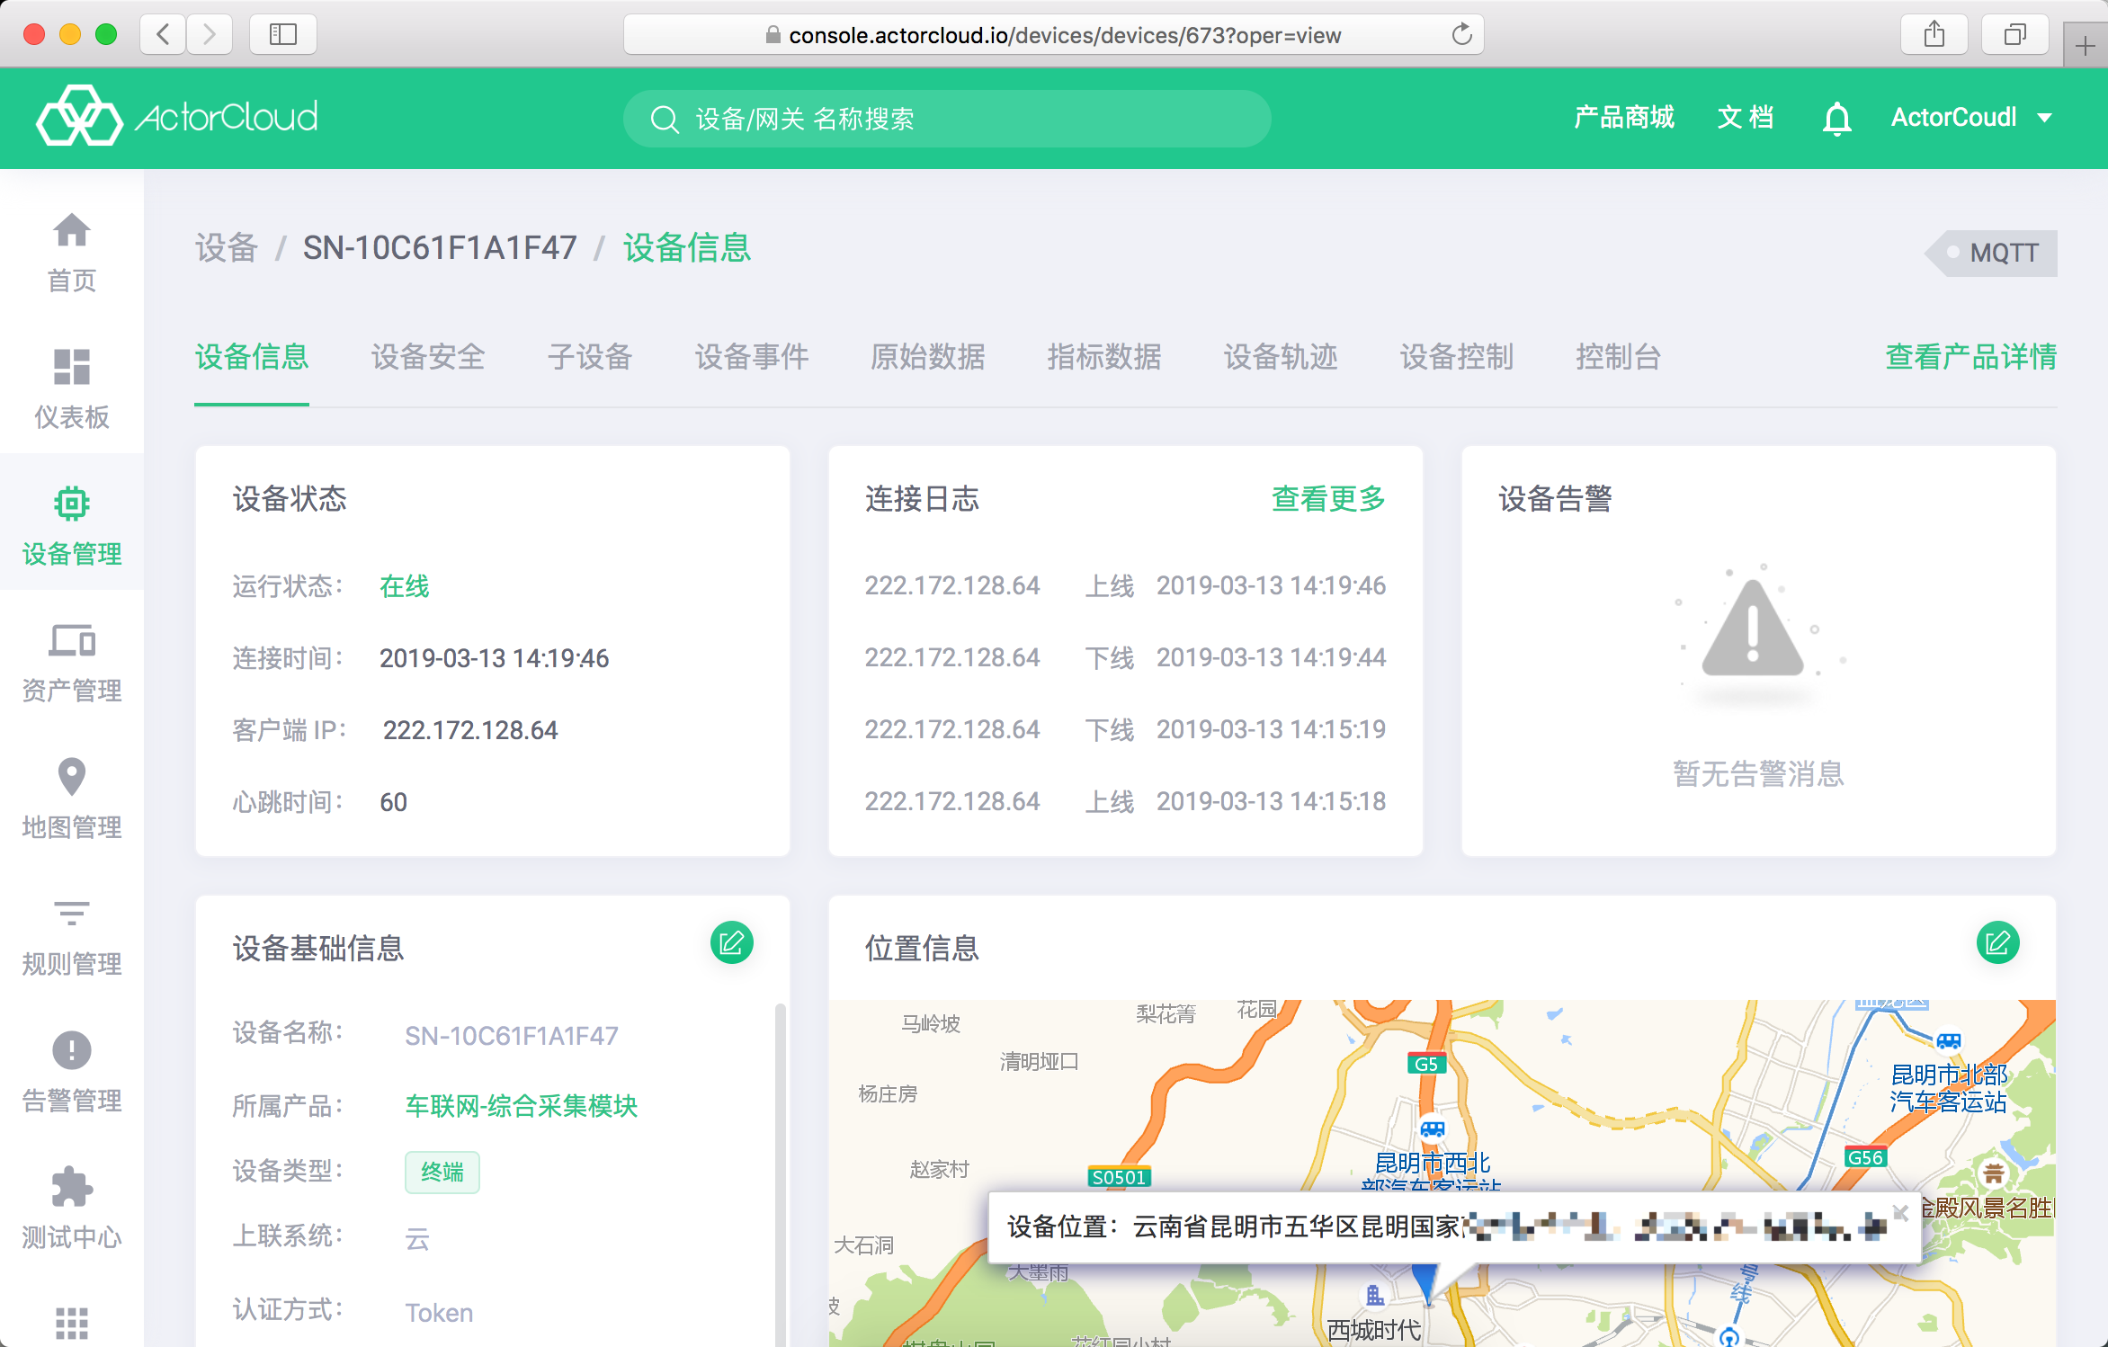The width and height of the screenshot is (2108, 1347).
Task: Go forward with Safari forward arrow
Action: (x=210, y=35)
